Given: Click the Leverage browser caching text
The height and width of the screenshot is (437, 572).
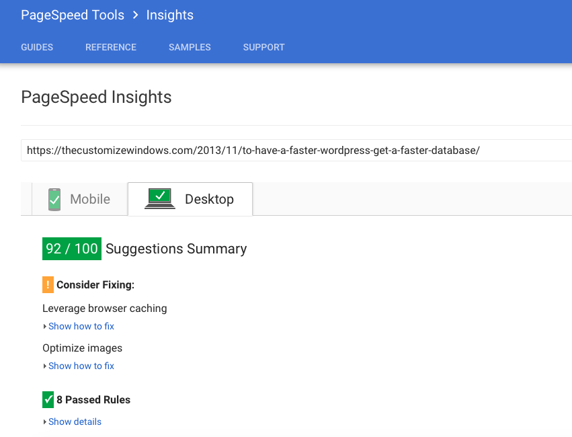Looking at the screenshot, I should [x=105, y=309].
